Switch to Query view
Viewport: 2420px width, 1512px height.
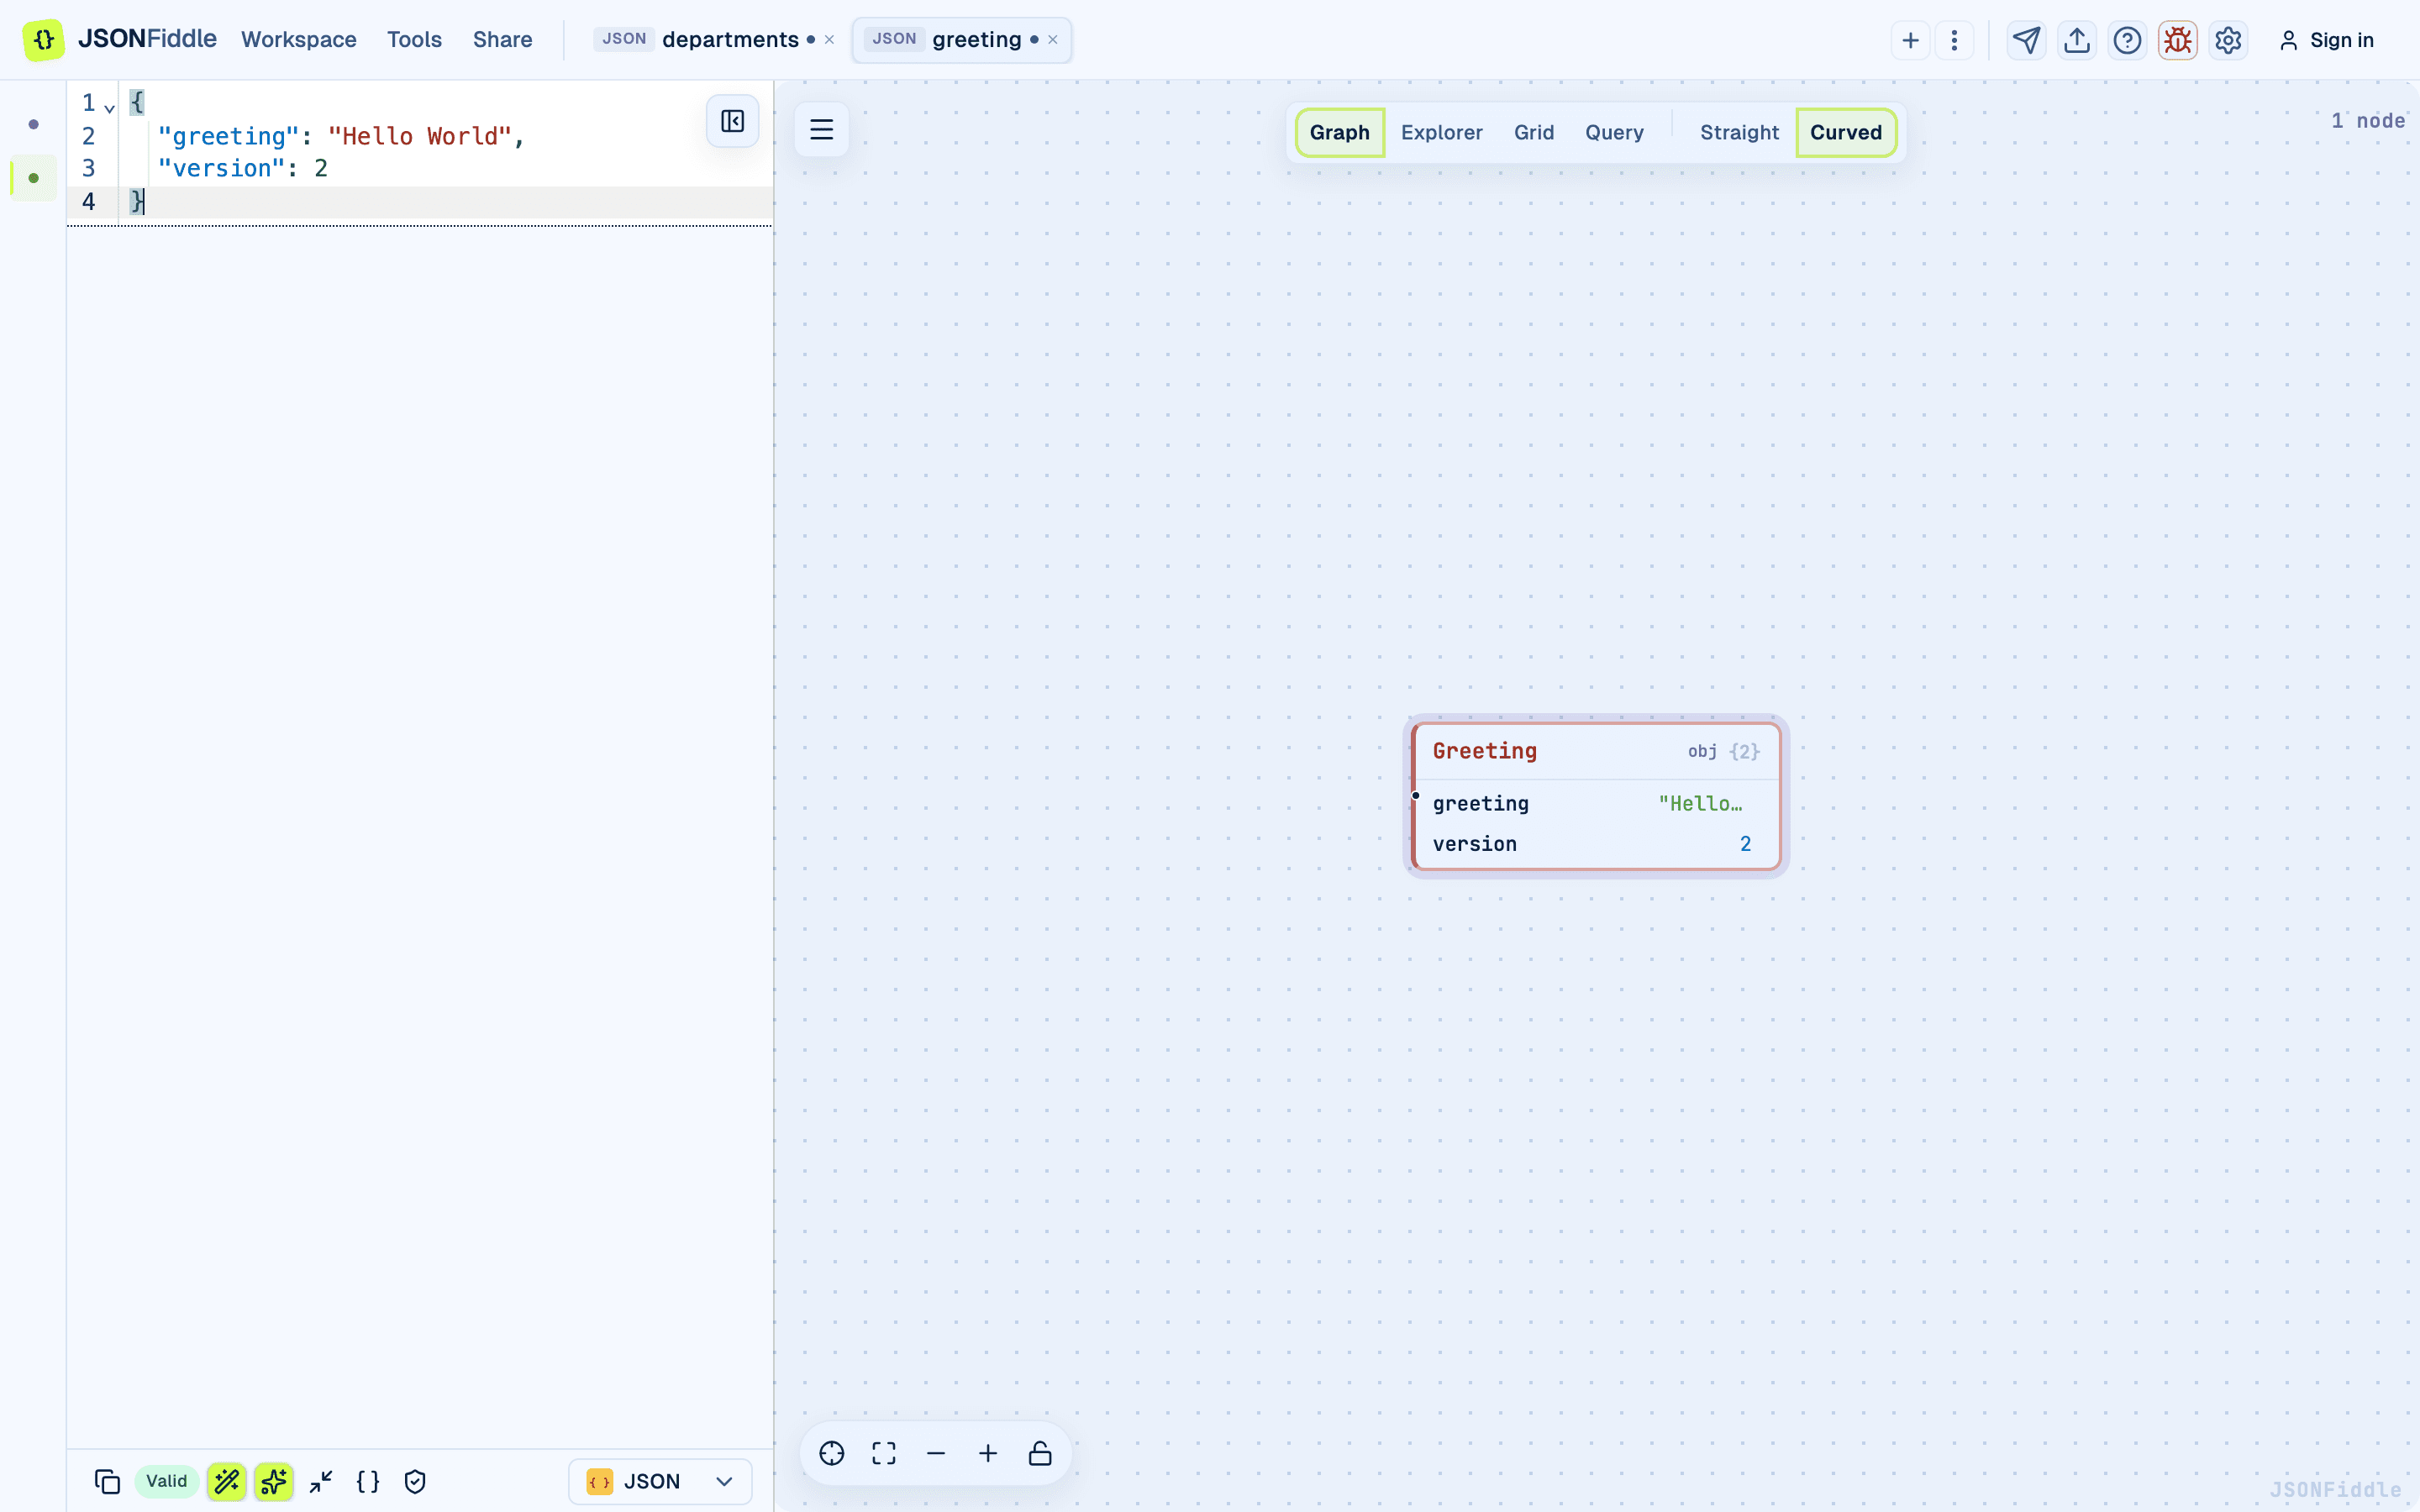[x=1614, y=132]
